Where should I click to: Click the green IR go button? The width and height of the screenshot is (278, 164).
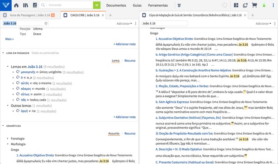tap(97, 5)
